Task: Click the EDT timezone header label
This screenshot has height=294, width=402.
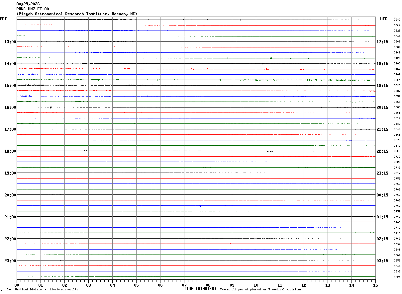Action: [3, 19]
